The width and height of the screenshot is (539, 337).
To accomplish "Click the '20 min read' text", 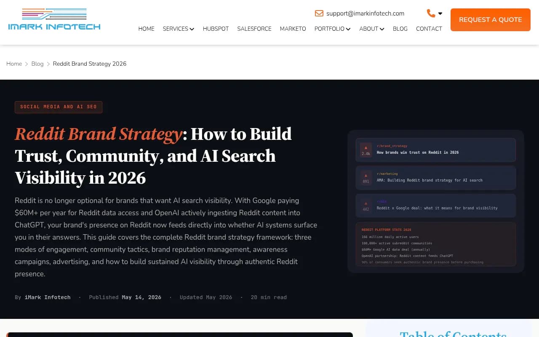I will tap(269, 297).
